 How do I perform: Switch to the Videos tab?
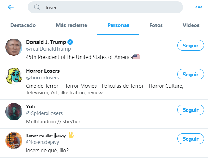click(191, 25)
